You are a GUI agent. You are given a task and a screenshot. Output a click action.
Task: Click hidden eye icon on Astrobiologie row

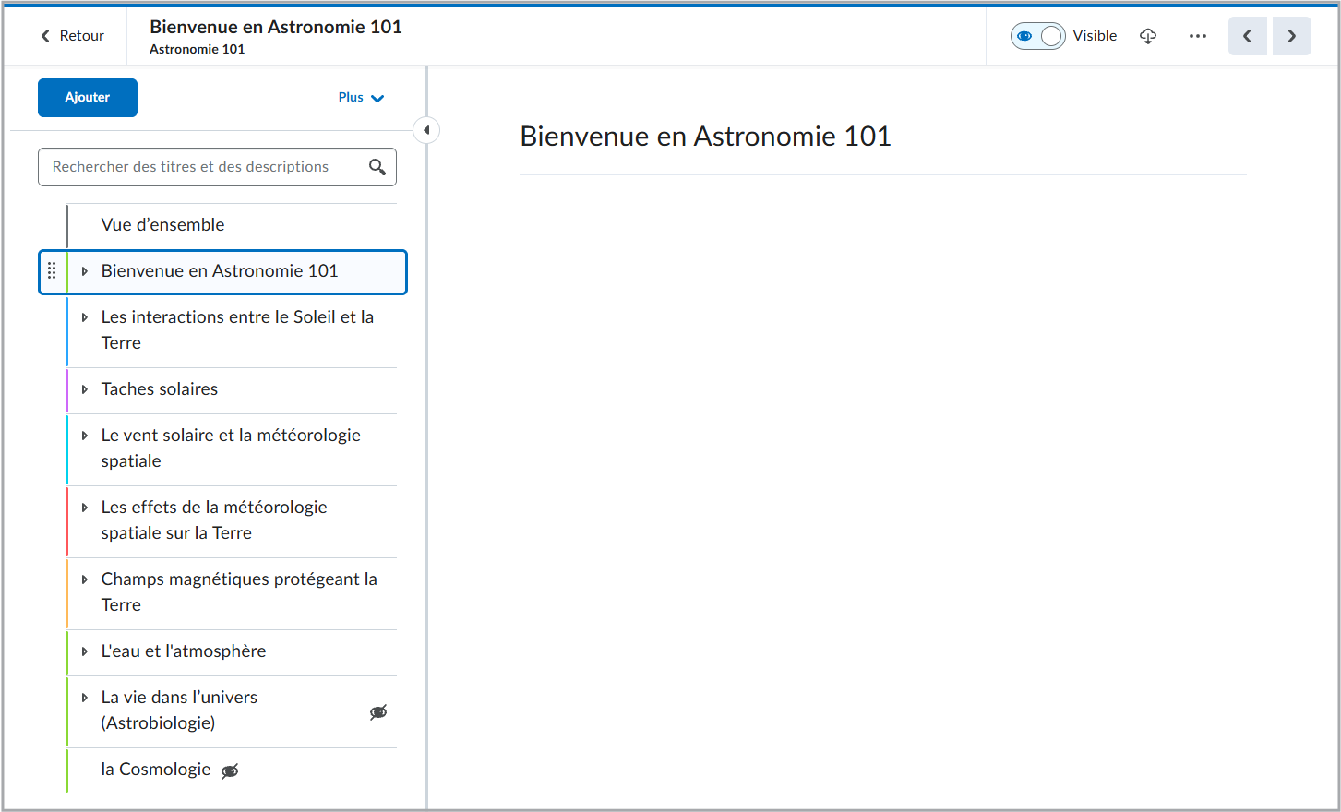point(378,711)
